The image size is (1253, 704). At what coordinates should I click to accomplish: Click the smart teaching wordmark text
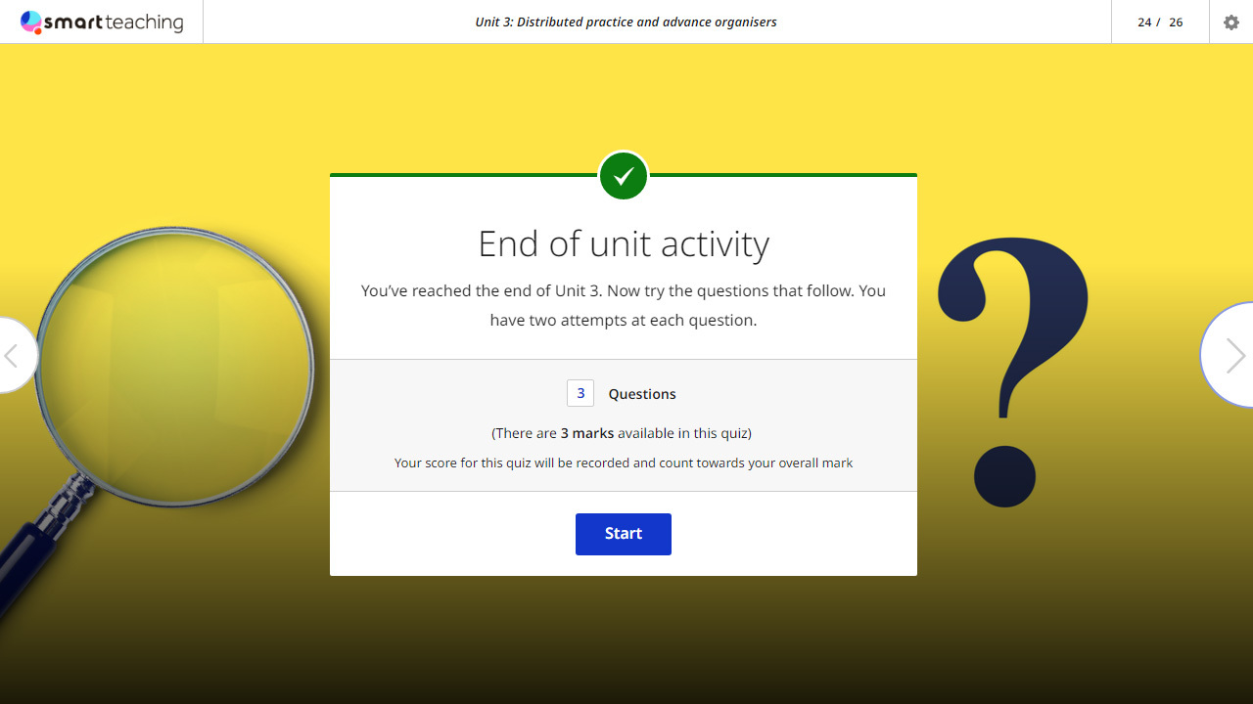tap(115, 22)
